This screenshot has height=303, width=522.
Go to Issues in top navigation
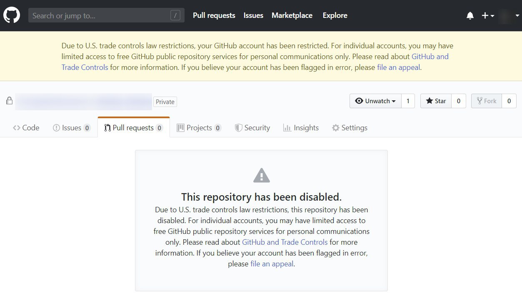(x=253, y=15)
